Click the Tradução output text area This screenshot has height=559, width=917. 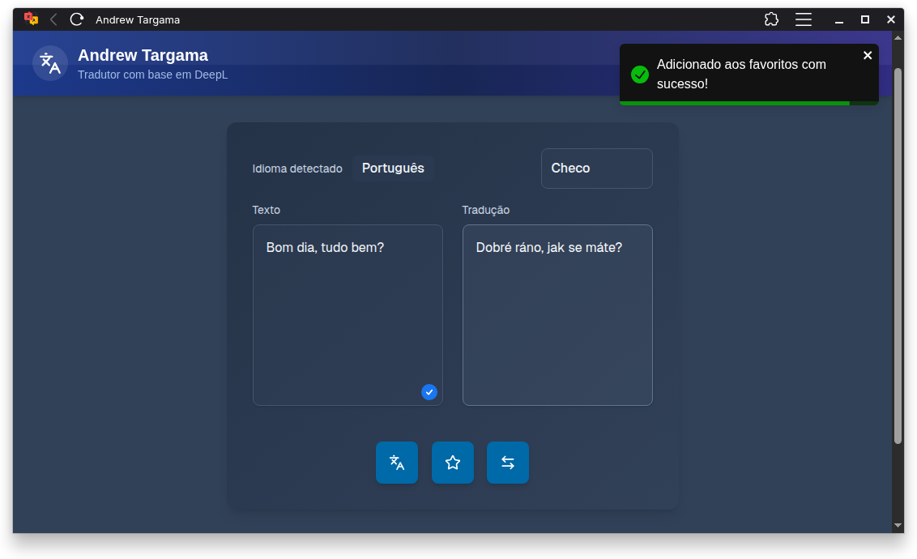(x=557, y=314)
